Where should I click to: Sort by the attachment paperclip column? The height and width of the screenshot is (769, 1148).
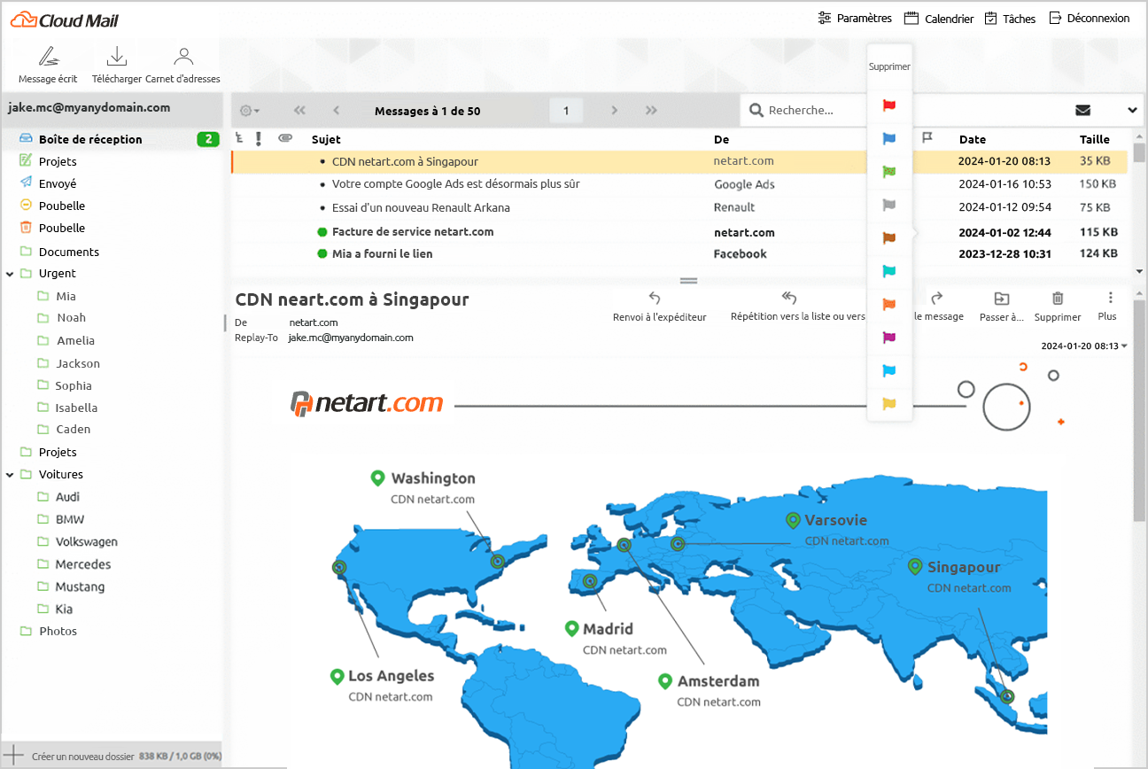pyautogui.click(x=285, y=138)
